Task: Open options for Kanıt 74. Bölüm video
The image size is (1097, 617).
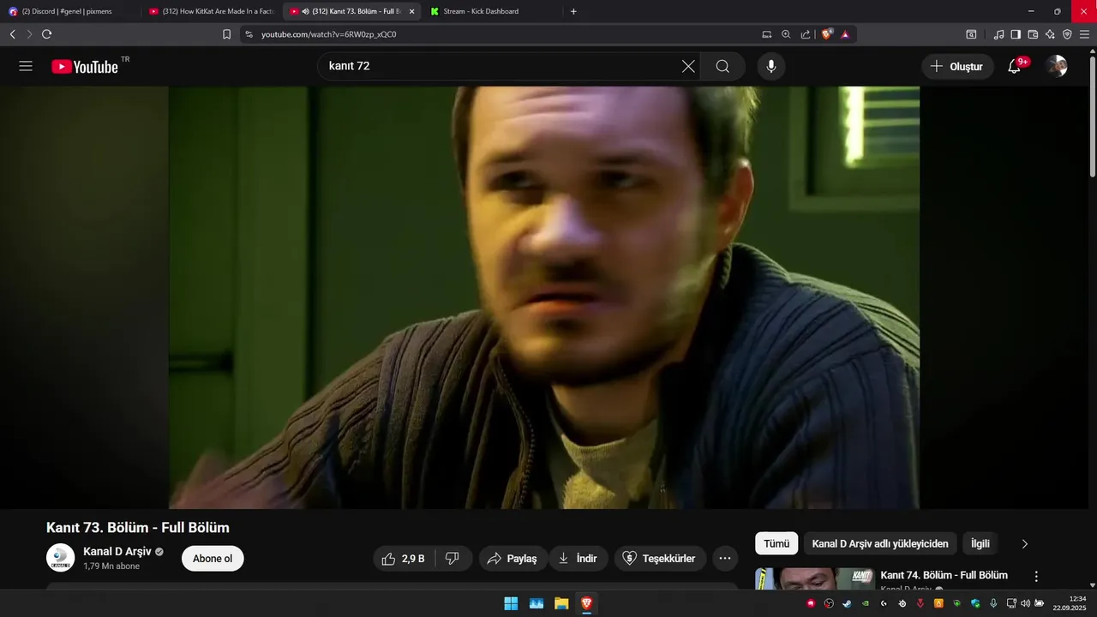Action: pos(1036,577)
